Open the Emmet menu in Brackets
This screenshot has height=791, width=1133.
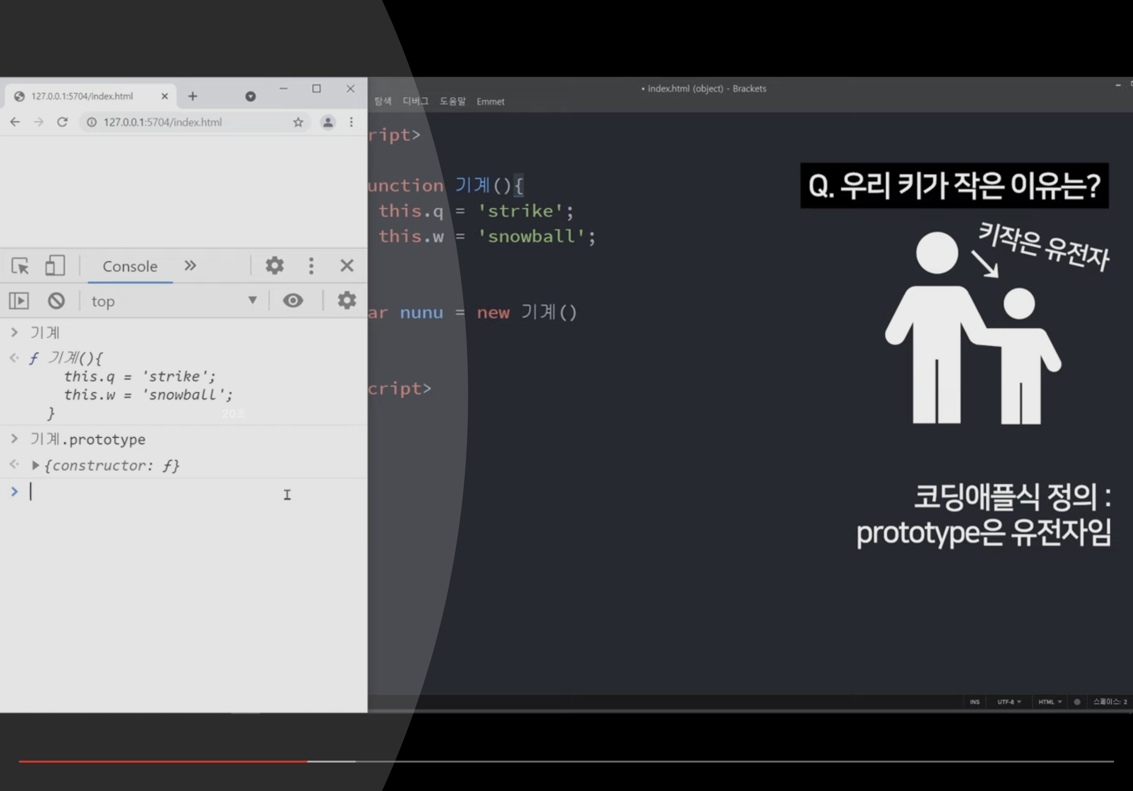(490, 101)
